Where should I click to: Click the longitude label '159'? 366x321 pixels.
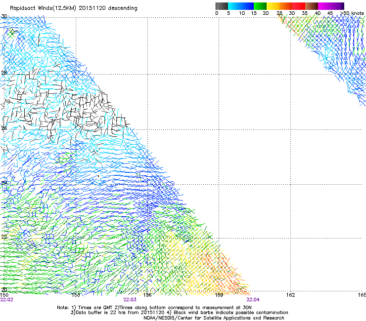(x=219, y=295)
